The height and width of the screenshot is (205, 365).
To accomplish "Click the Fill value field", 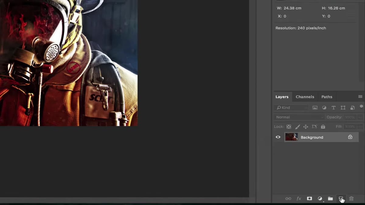I will click(x=350, y=126).
